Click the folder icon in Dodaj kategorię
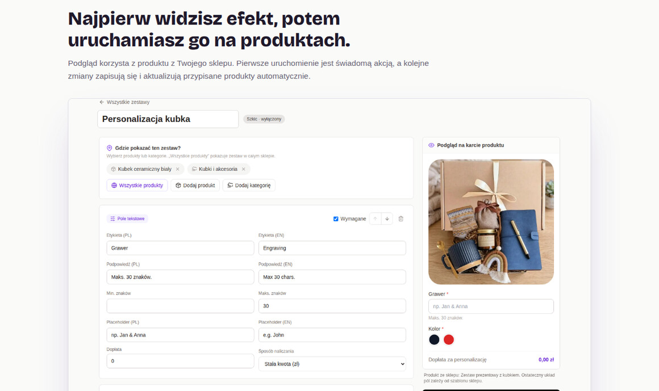Screen dimensions: 659x391 (230, 185)
